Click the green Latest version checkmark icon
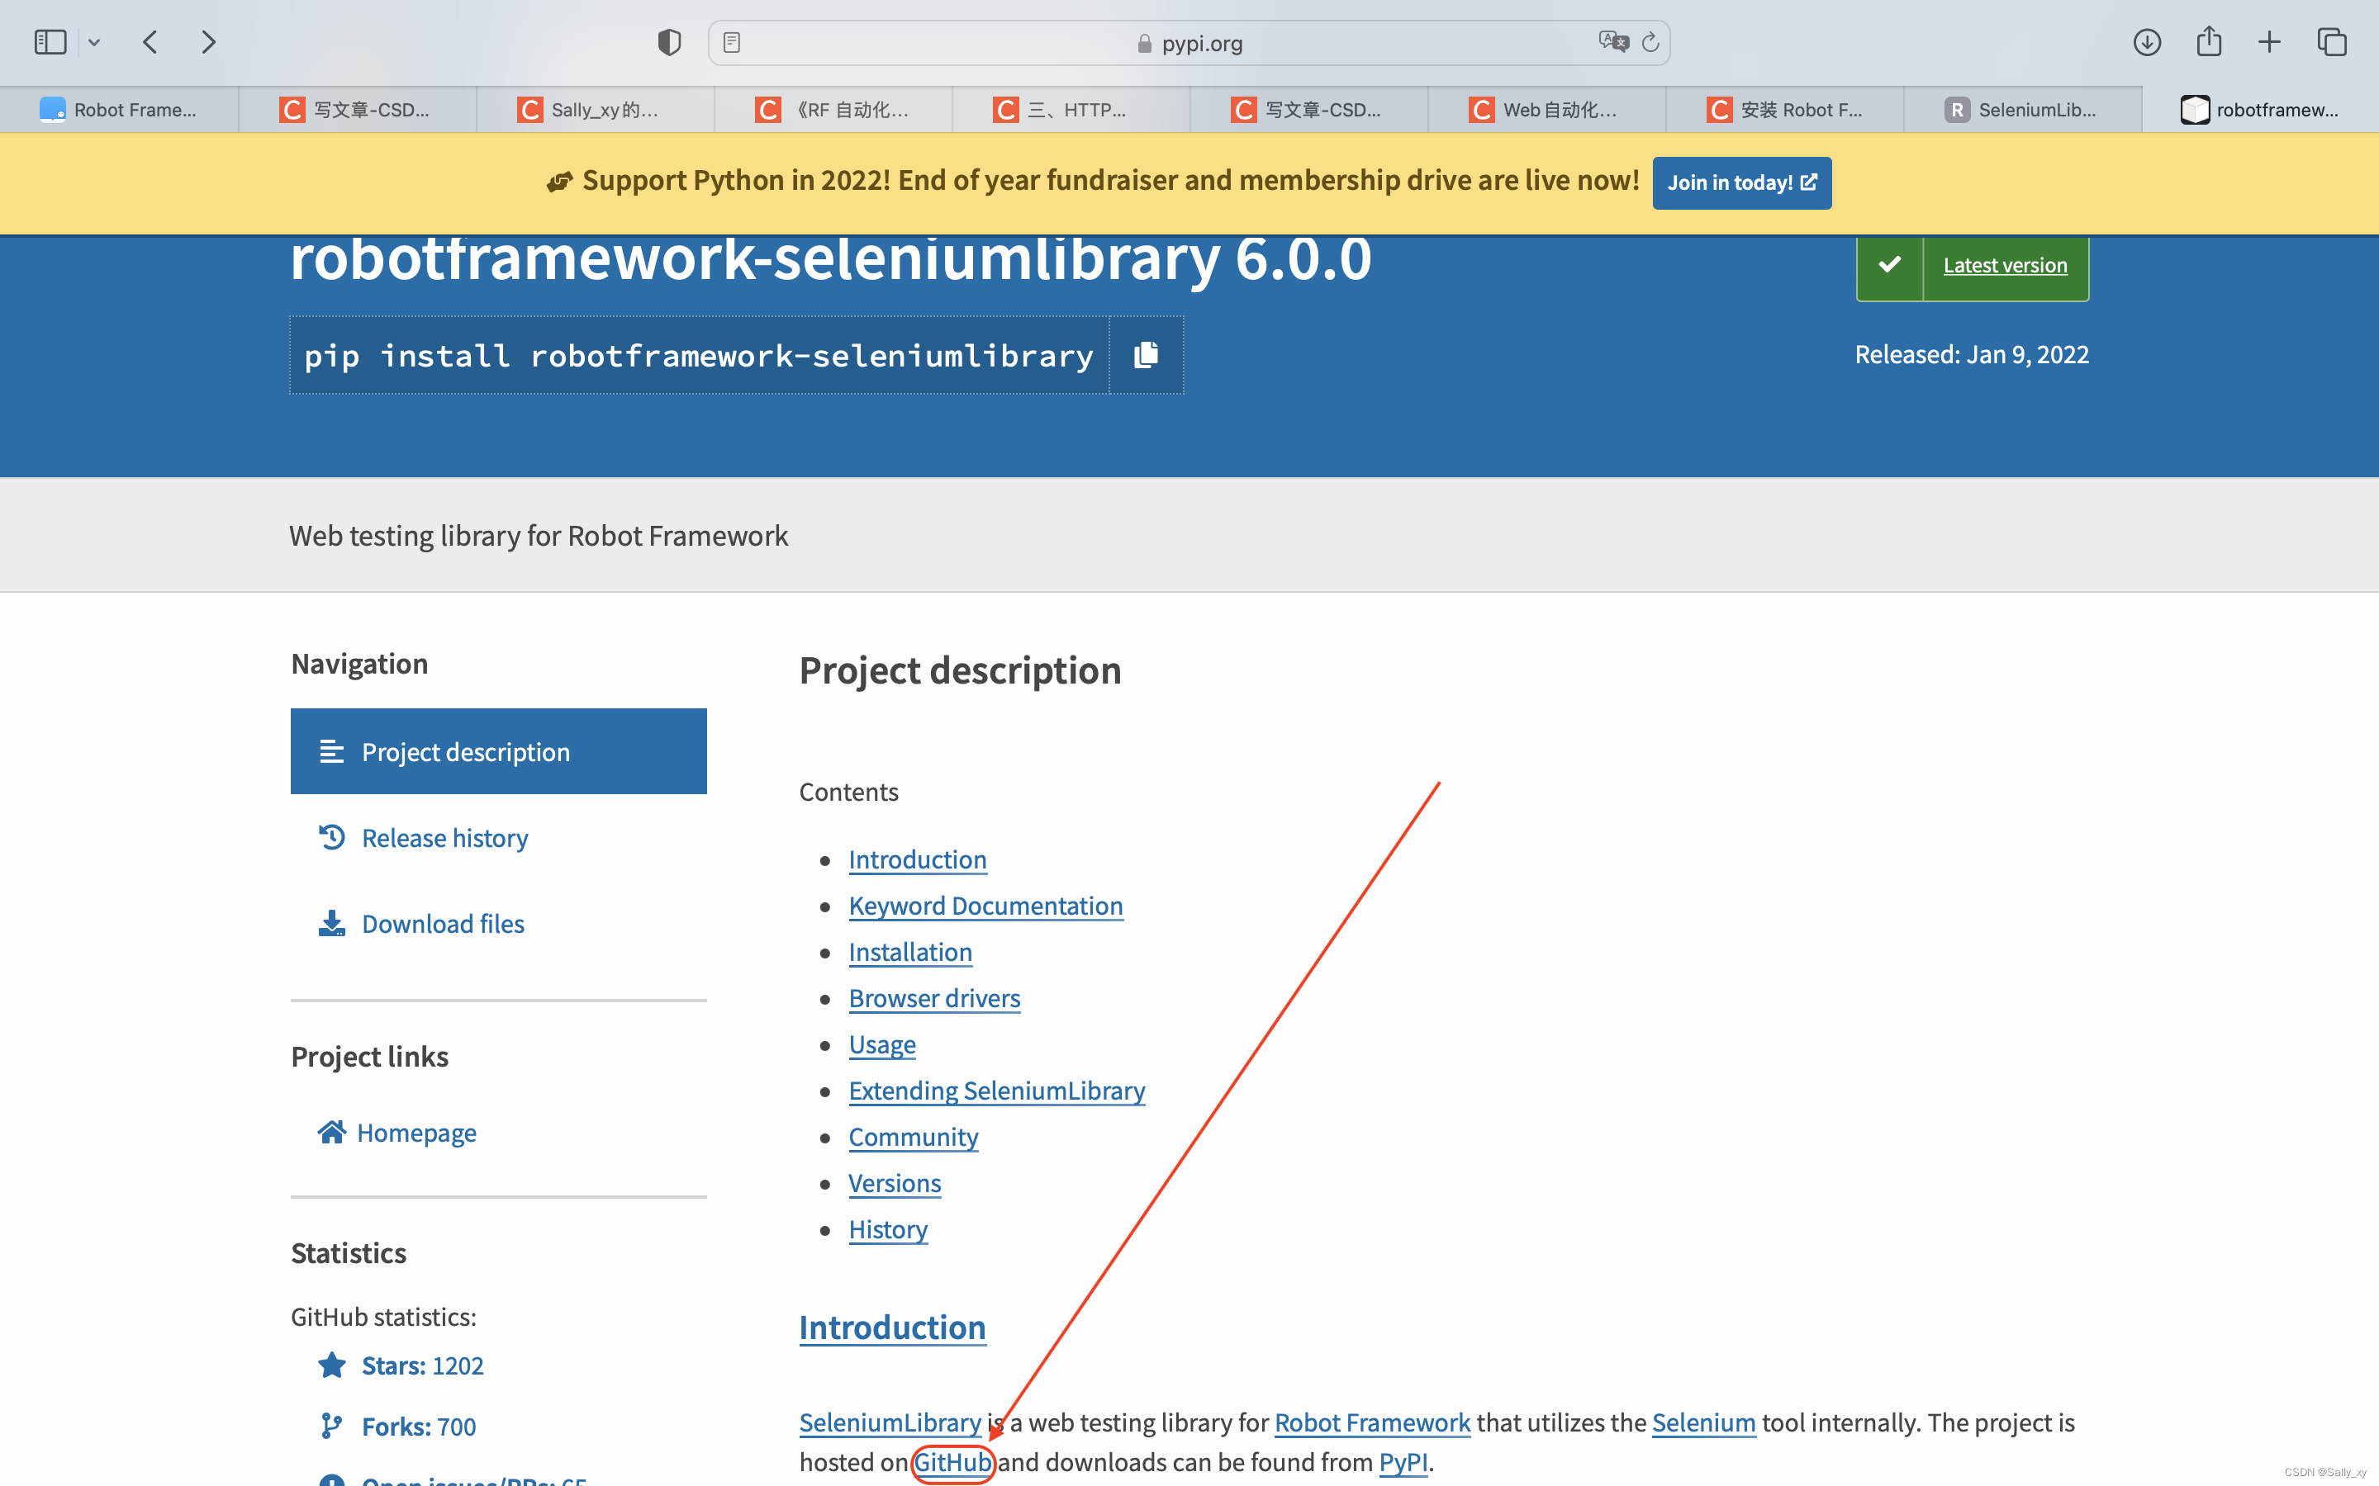 [x=1889, y=265]
